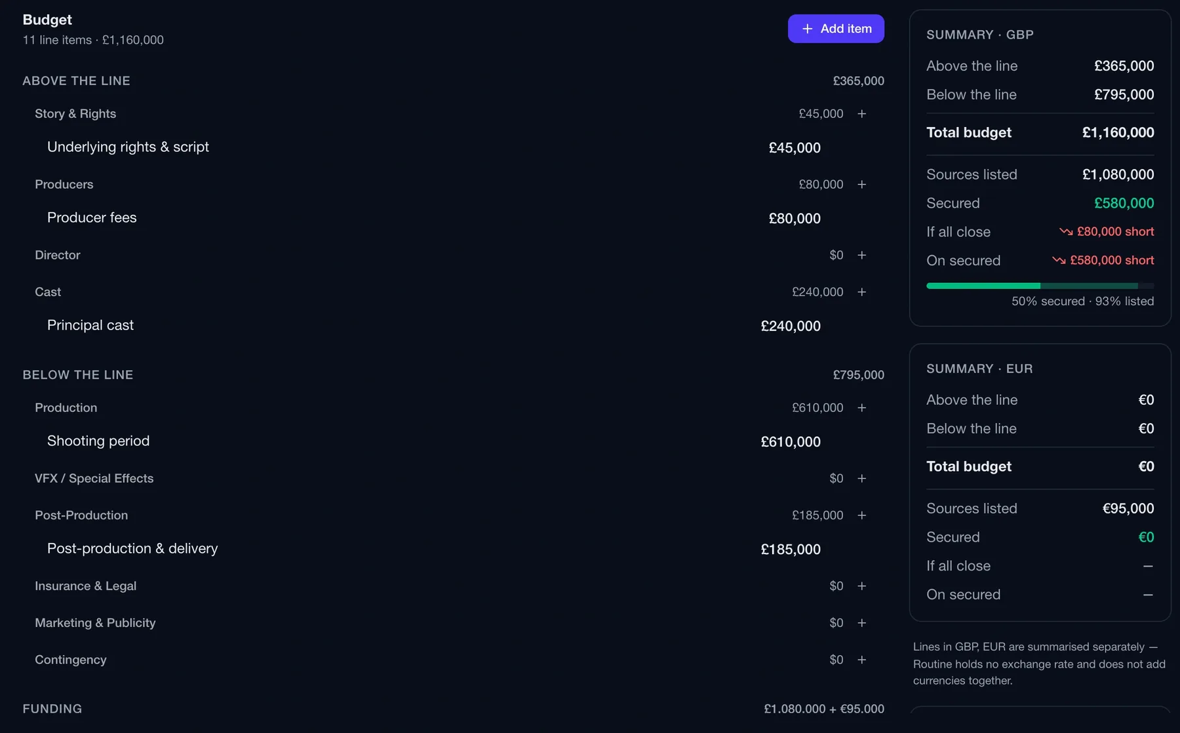Add a line under Producers category
This screenshot has height=733, width=1180.
pyautogui.click(x=861, y=185)
